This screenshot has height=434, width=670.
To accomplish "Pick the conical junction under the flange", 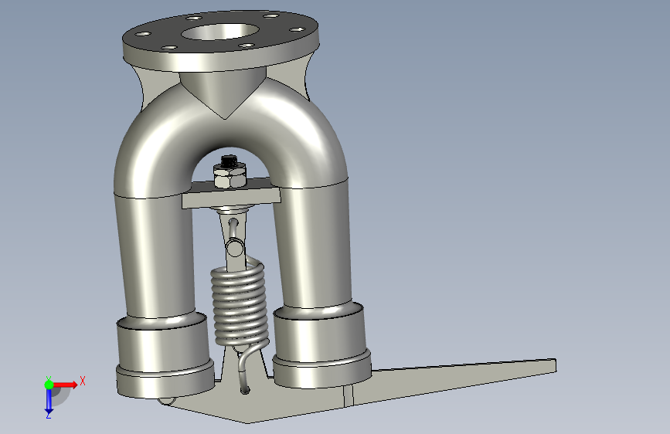I will click(224, 93).
